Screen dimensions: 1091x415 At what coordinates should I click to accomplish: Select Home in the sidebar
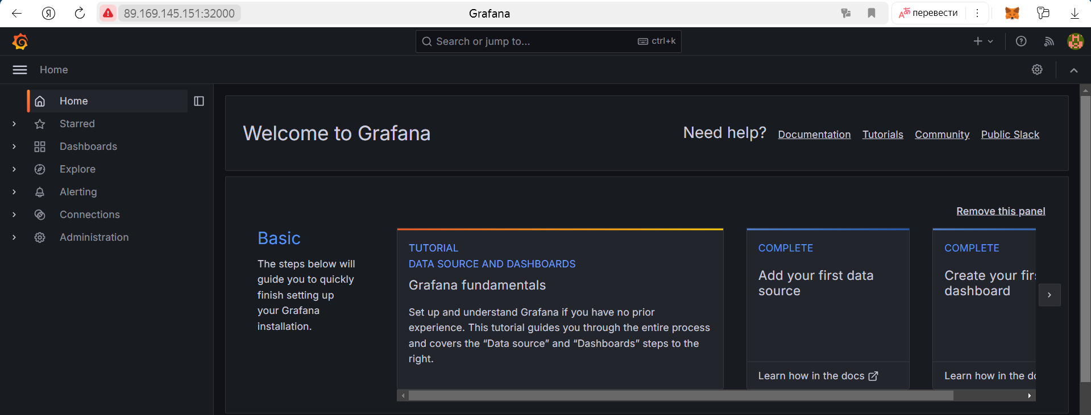point(107,101)
